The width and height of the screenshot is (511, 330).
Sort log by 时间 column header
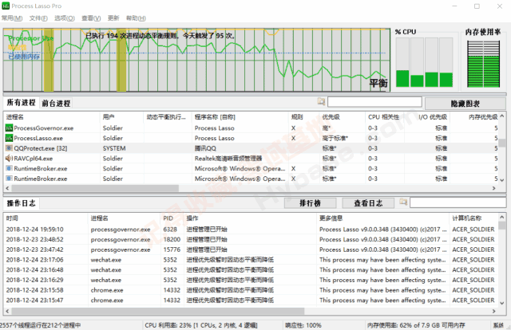coord(46,218)
